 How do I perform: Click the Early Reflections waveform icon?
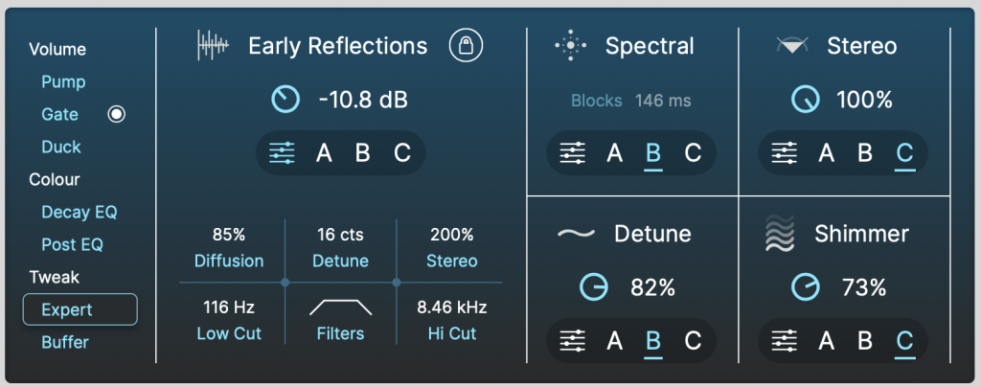tap(214, 45)
